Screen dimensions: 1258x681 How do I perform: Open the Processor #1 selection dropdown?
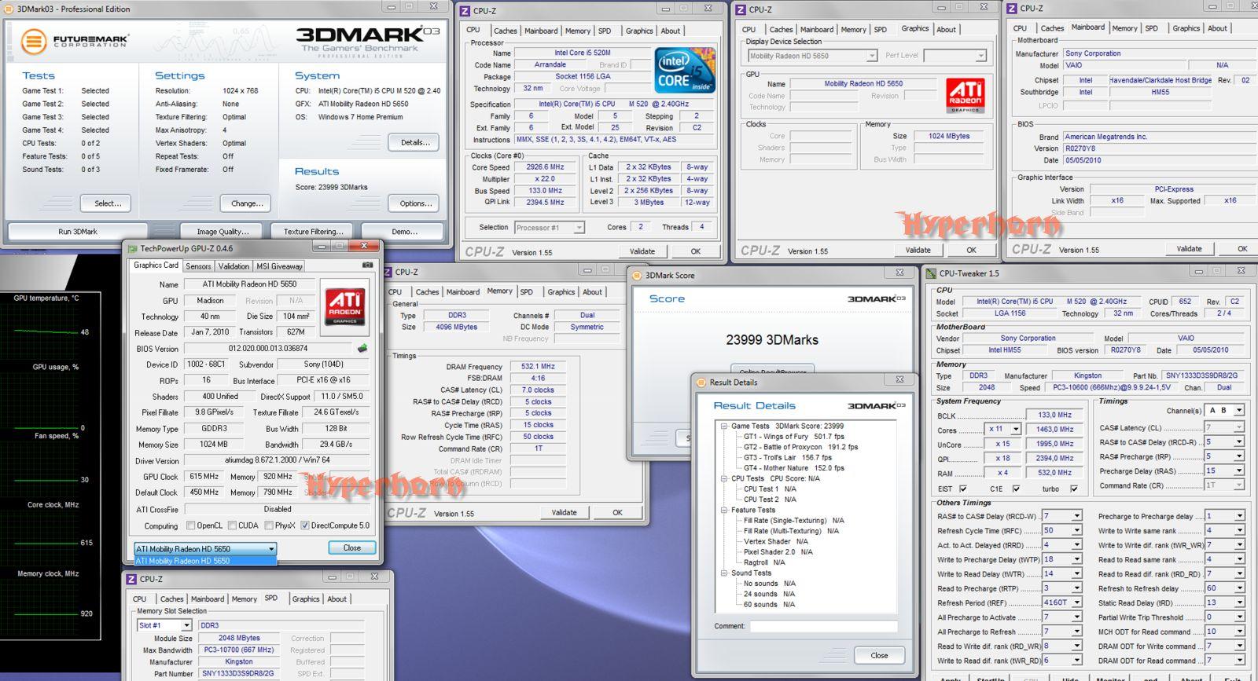[550, 228]
